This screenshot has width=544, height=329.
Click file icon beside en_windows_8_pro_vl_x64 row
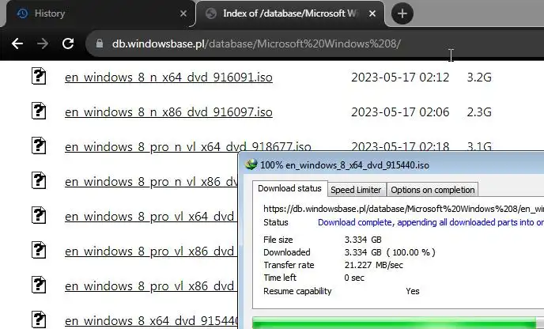pos(39,215)
